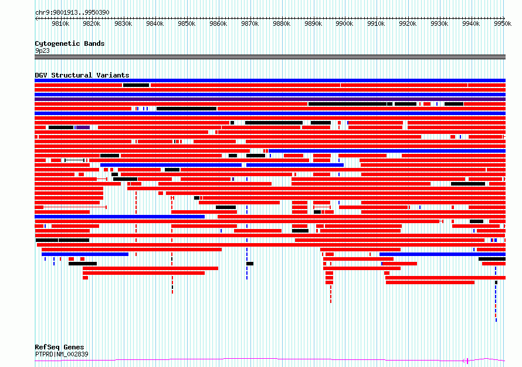Click the chr9:9801913..9950390 coordinates label
522x367 pixels.
pos(72,12)
